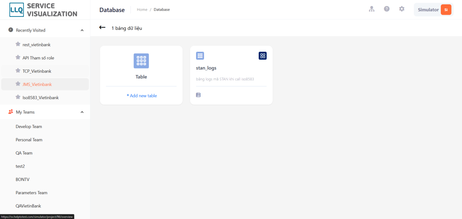Open the BONTV team
462x219 pixels.
(23, 179)
